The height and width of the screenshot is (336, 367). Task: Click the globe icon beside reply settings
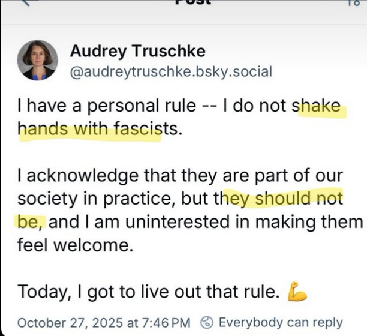coord(207,322)
